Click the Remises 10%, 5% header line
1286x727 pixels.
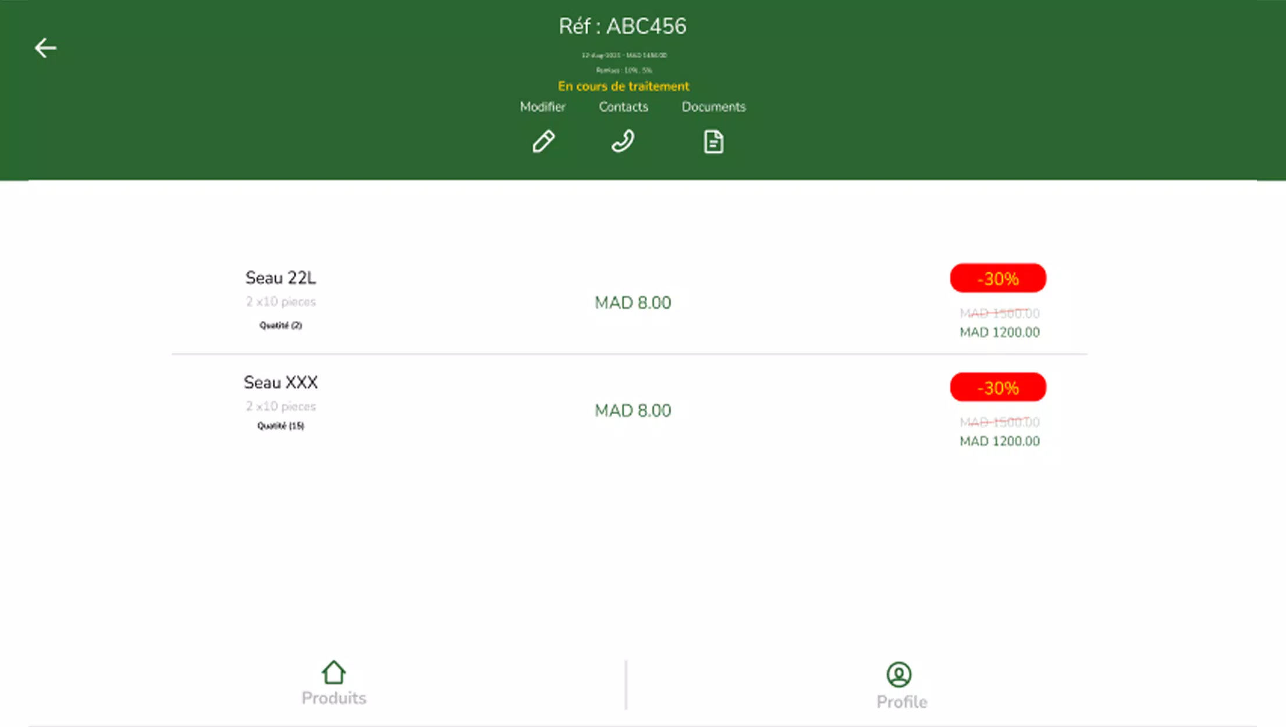pyautogui.click(x=624, y=70)
